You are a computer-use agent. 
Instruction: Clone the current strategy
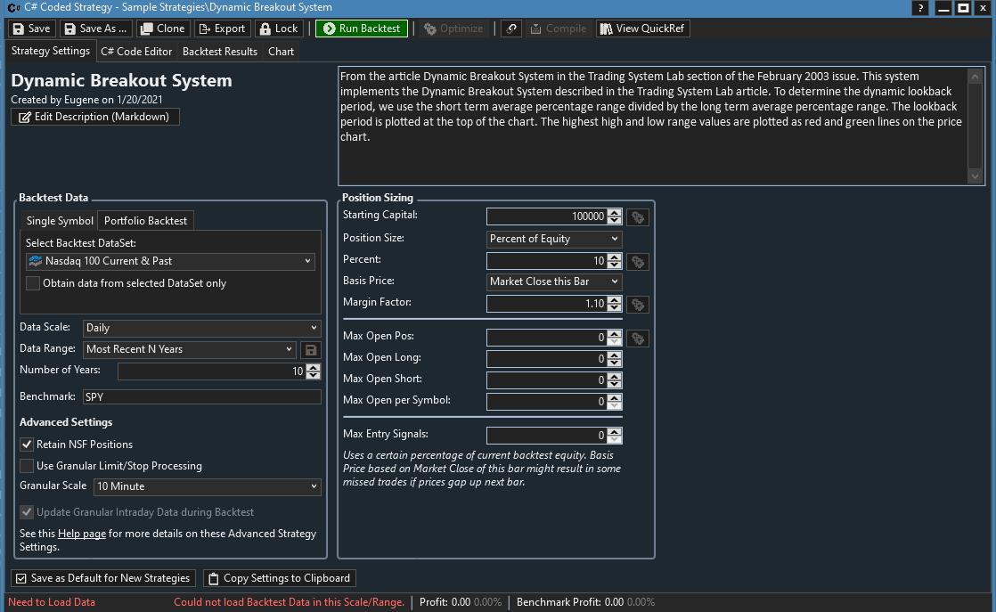(x=161, y=29)
